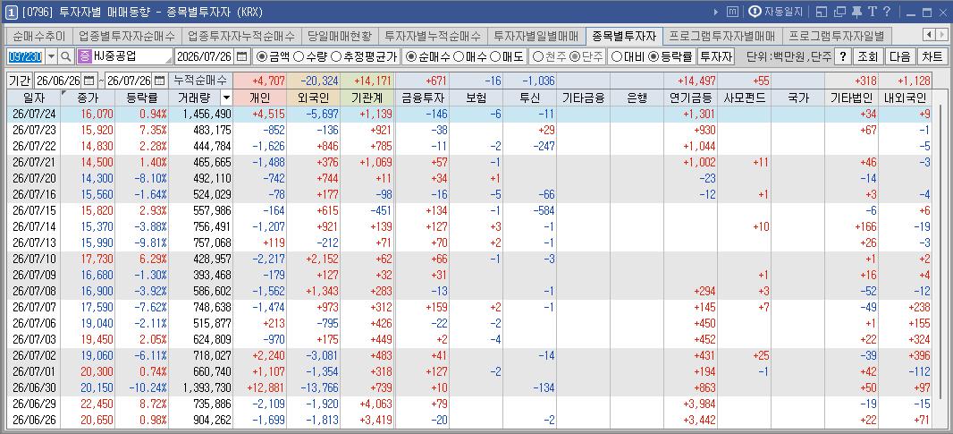
Task: Click the duplicate window icon
Action: pos(840,12)
